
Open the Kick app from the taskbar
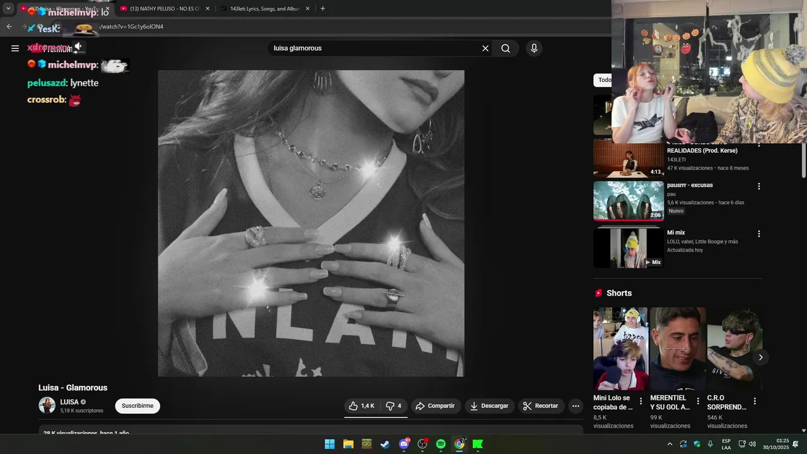[478, 444]
